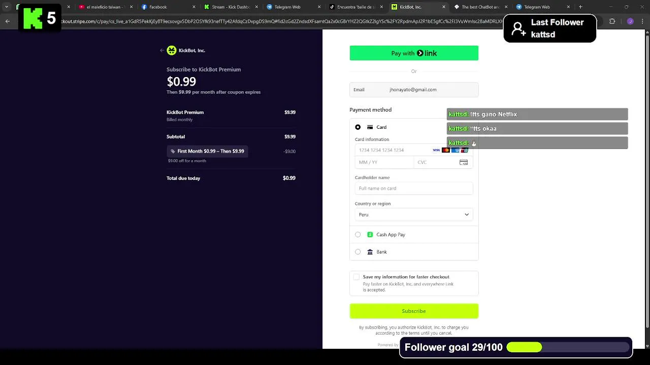Select the Cash App Pay radio button

(358, 235)
